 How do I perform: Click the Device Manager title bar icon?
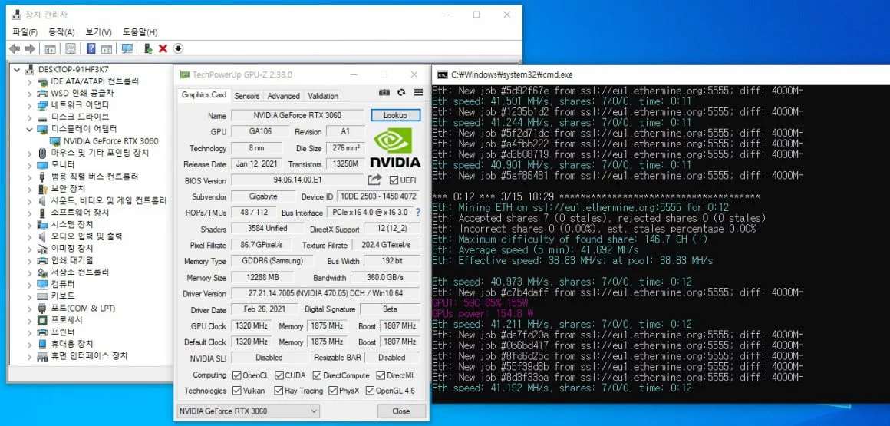[16, 15]
